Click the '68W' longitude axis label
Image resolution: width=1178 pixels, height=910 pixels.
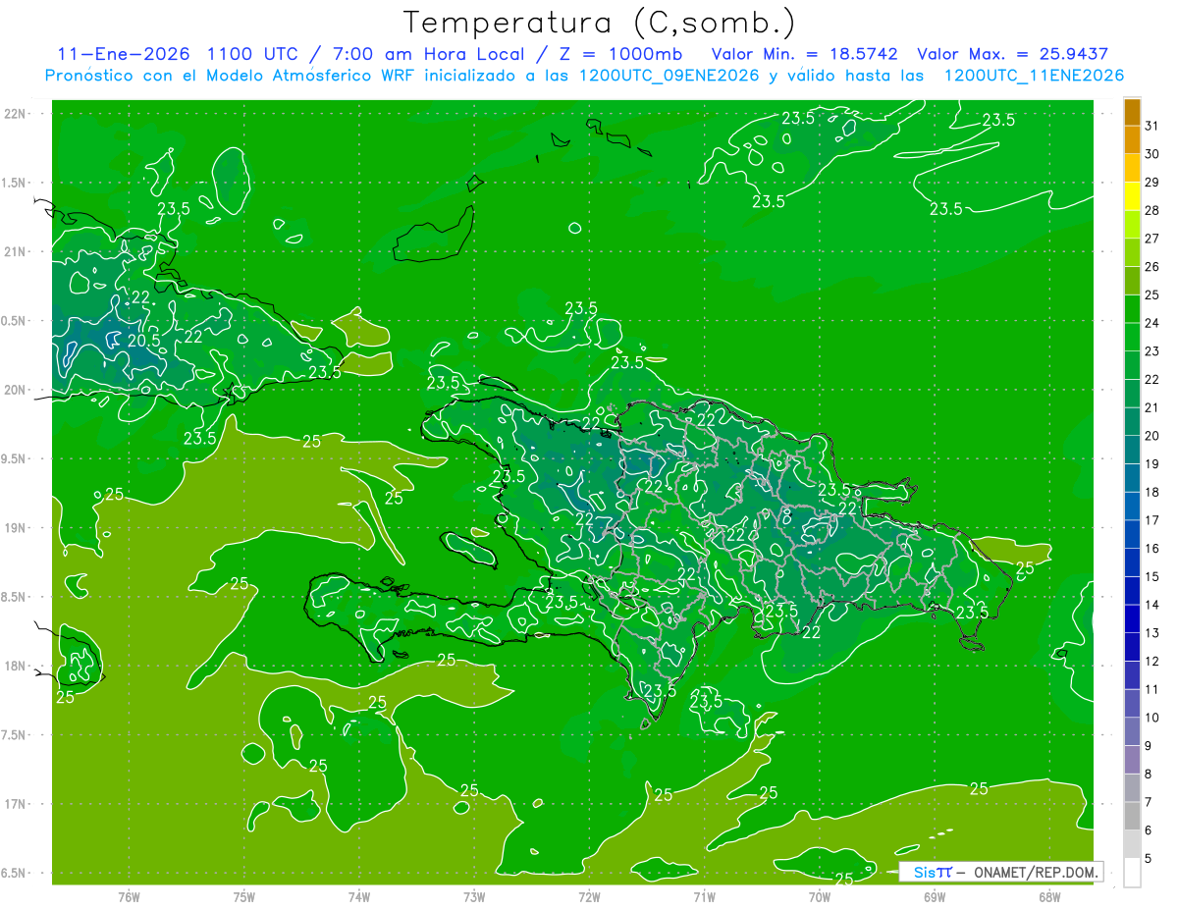point(1049,896)
